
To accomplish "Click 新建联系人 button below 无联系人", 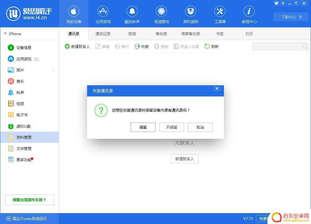I will point(185,159).
